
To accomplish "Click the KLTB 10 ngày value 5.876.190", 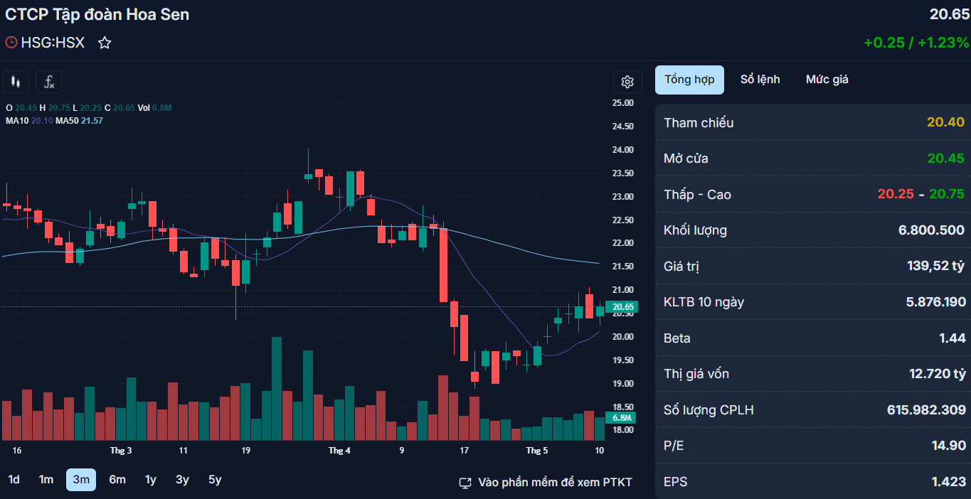I will [935, 302].
